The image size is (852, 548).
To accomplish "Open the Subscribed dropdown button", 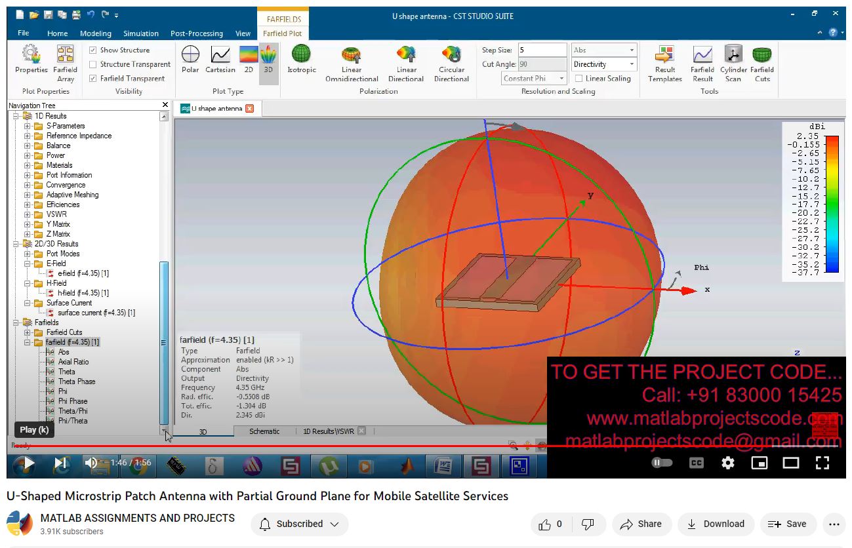I will pos(300,524).
